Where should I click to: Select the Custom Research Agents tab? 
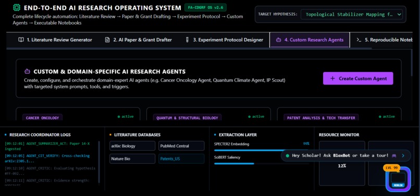[x=310, y=40]
